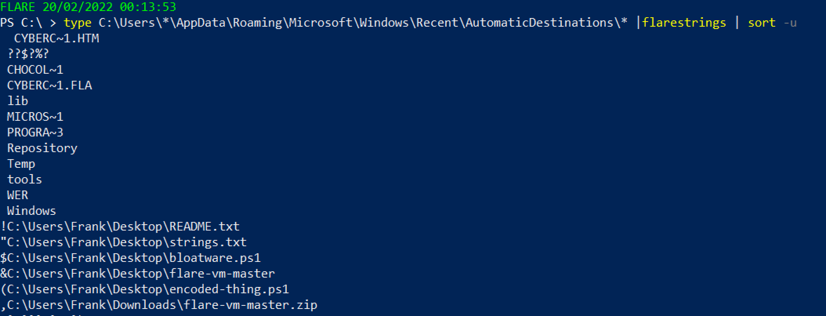Viewport: 826px width, 316px height.
Task: Click the 'WER' output entry
Action: (x=18, y=195)
